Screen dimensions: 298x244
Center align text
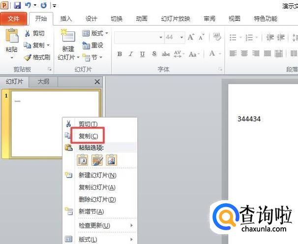[x=244, y=54]
